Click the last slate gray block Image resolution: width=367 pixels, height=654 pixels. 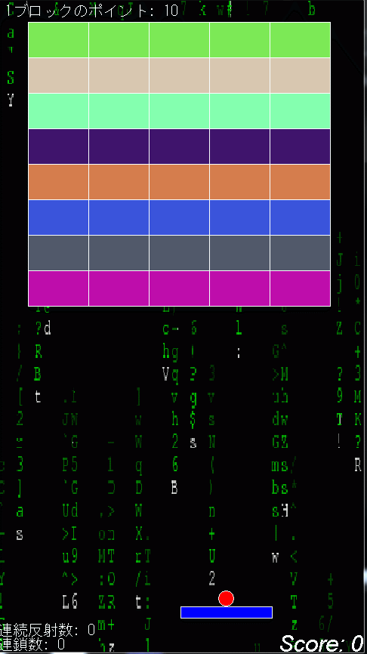tap(301, 253)
